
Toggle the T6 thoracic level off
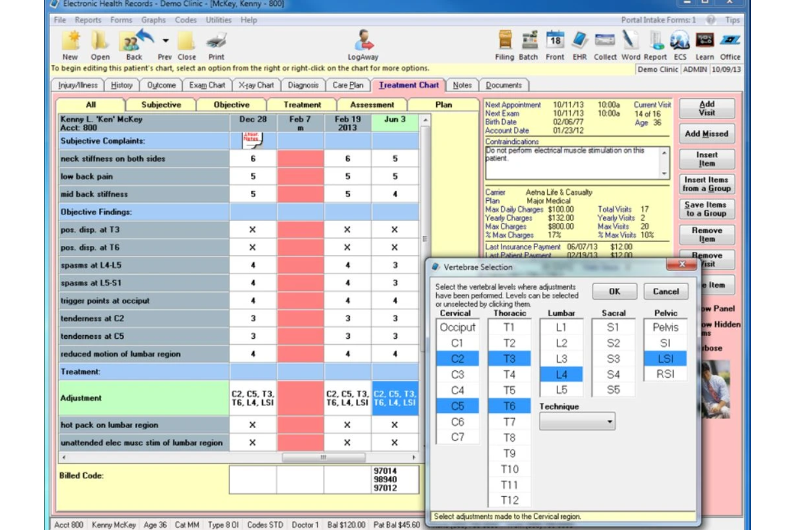point(509,406)
